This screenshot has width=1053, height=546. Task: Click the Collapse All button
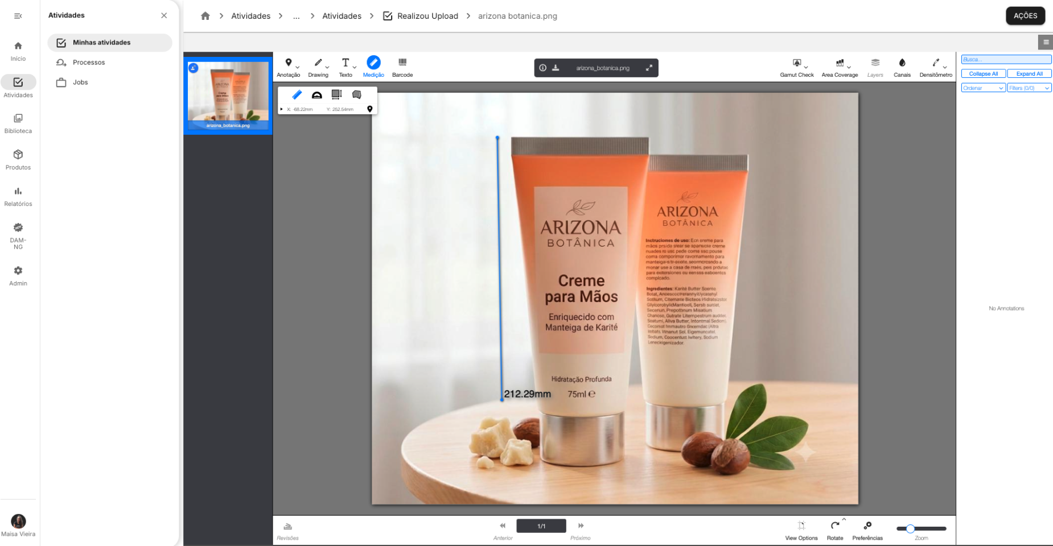tap(984, 73)
